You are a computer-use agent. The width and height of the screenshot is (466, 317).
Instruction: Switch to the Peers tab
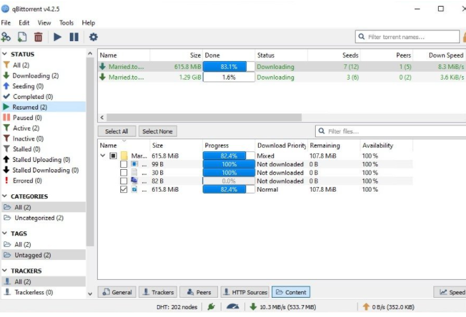click(199, 292)
